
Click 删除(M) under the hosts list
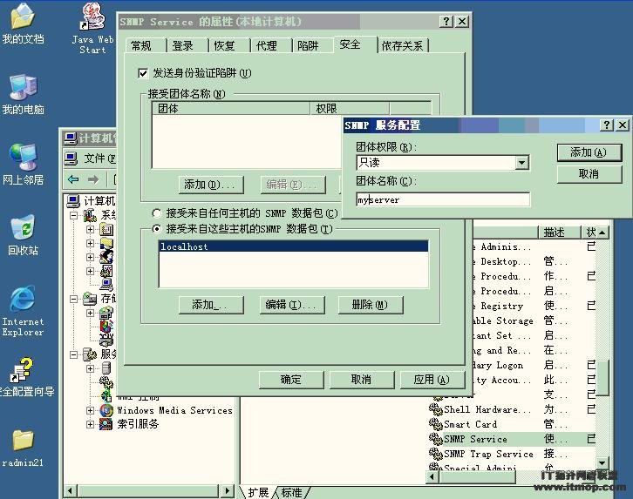[371, 305]
